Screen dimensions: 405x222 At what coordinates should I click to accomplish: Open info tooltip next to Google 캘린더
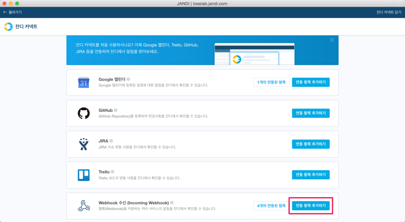pyautogui.click(x=129, y=79)
